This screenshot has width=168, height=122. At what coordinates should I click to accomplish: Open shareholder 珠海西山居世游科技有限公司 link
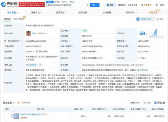(32, 114)
